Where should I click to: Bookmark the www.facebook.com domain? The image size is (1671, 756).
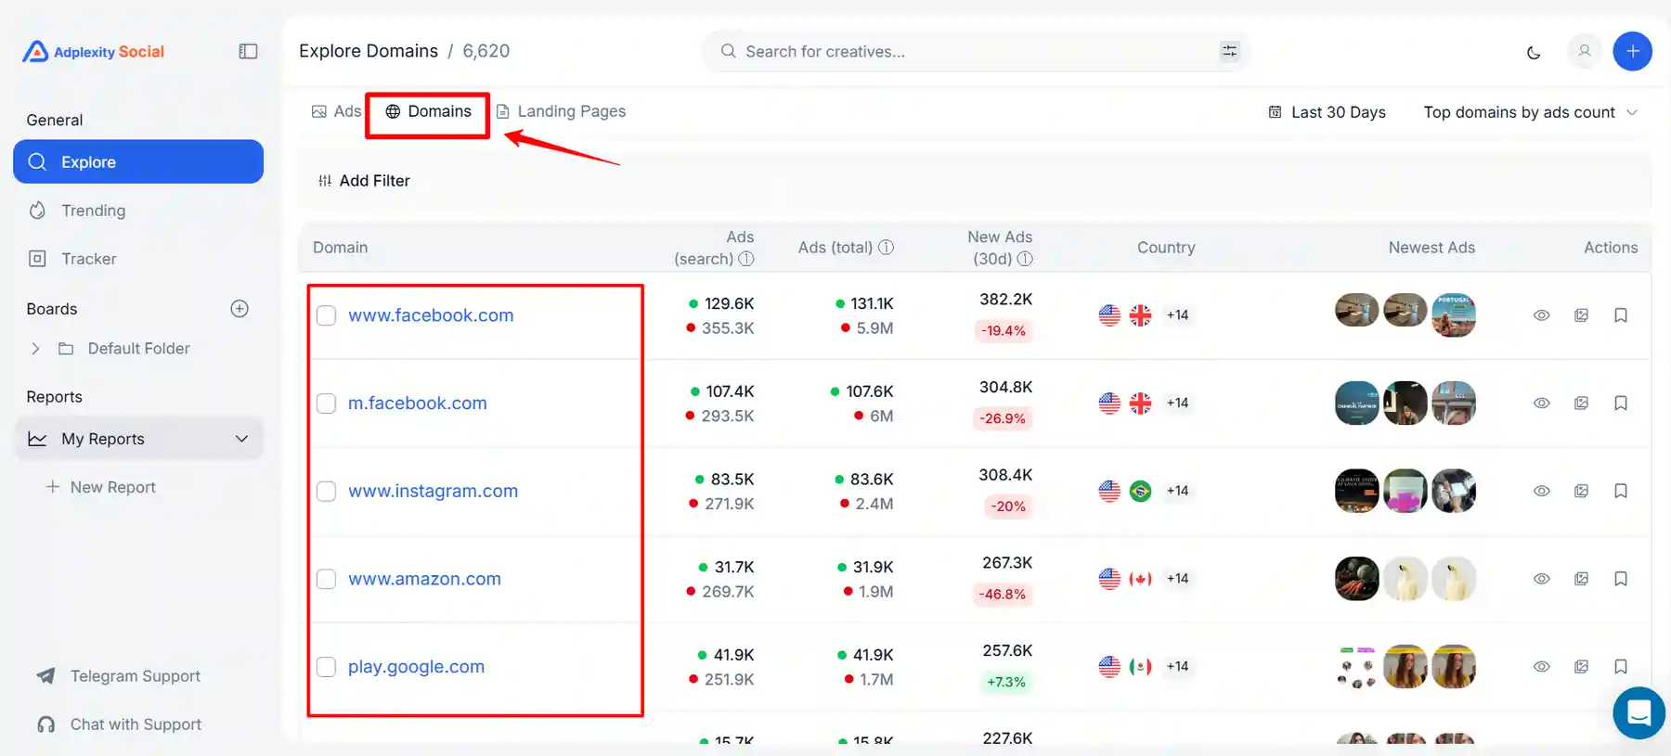(1621, 315)
